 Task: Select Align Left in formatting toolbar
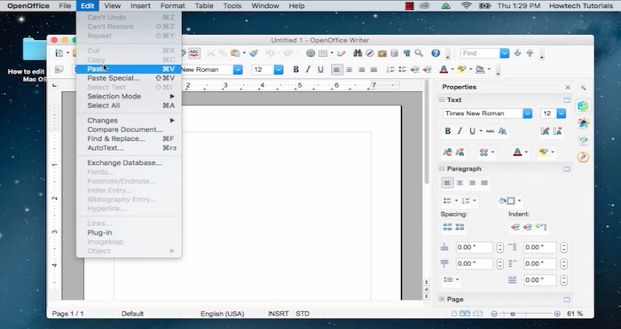click(x=336, y=70)
